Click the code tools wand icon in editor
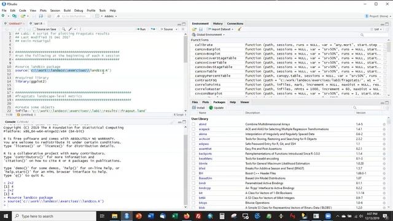This screenshot has width=393, height=221. pyautogui.click(x=71, y=29)
